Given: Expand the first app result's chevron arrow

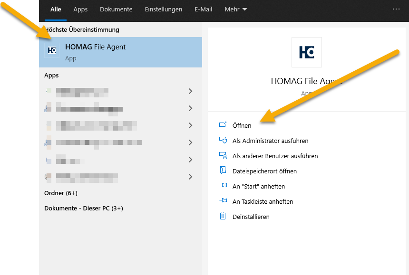Looking at the screenshot, I should pos(190,91).
